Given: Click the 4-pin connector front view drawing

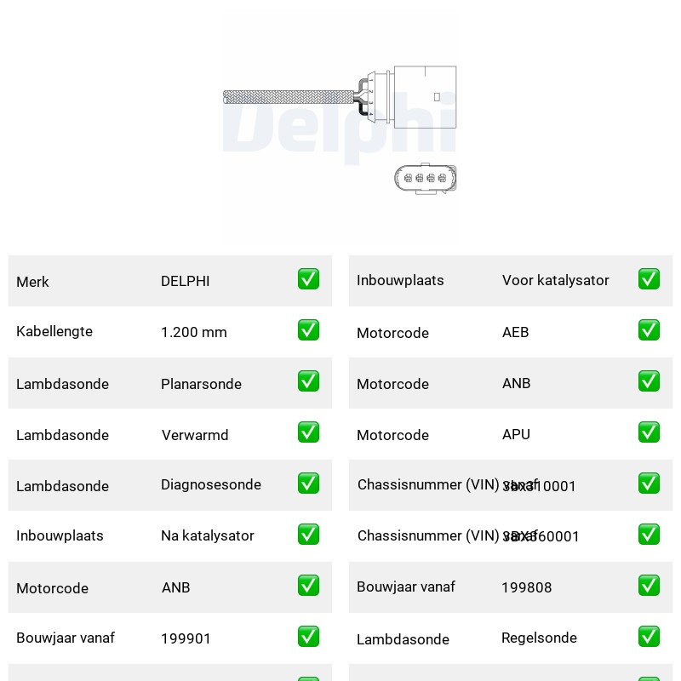Looking at the screenshot, I should pyautogui.click(x=425, y=179).
